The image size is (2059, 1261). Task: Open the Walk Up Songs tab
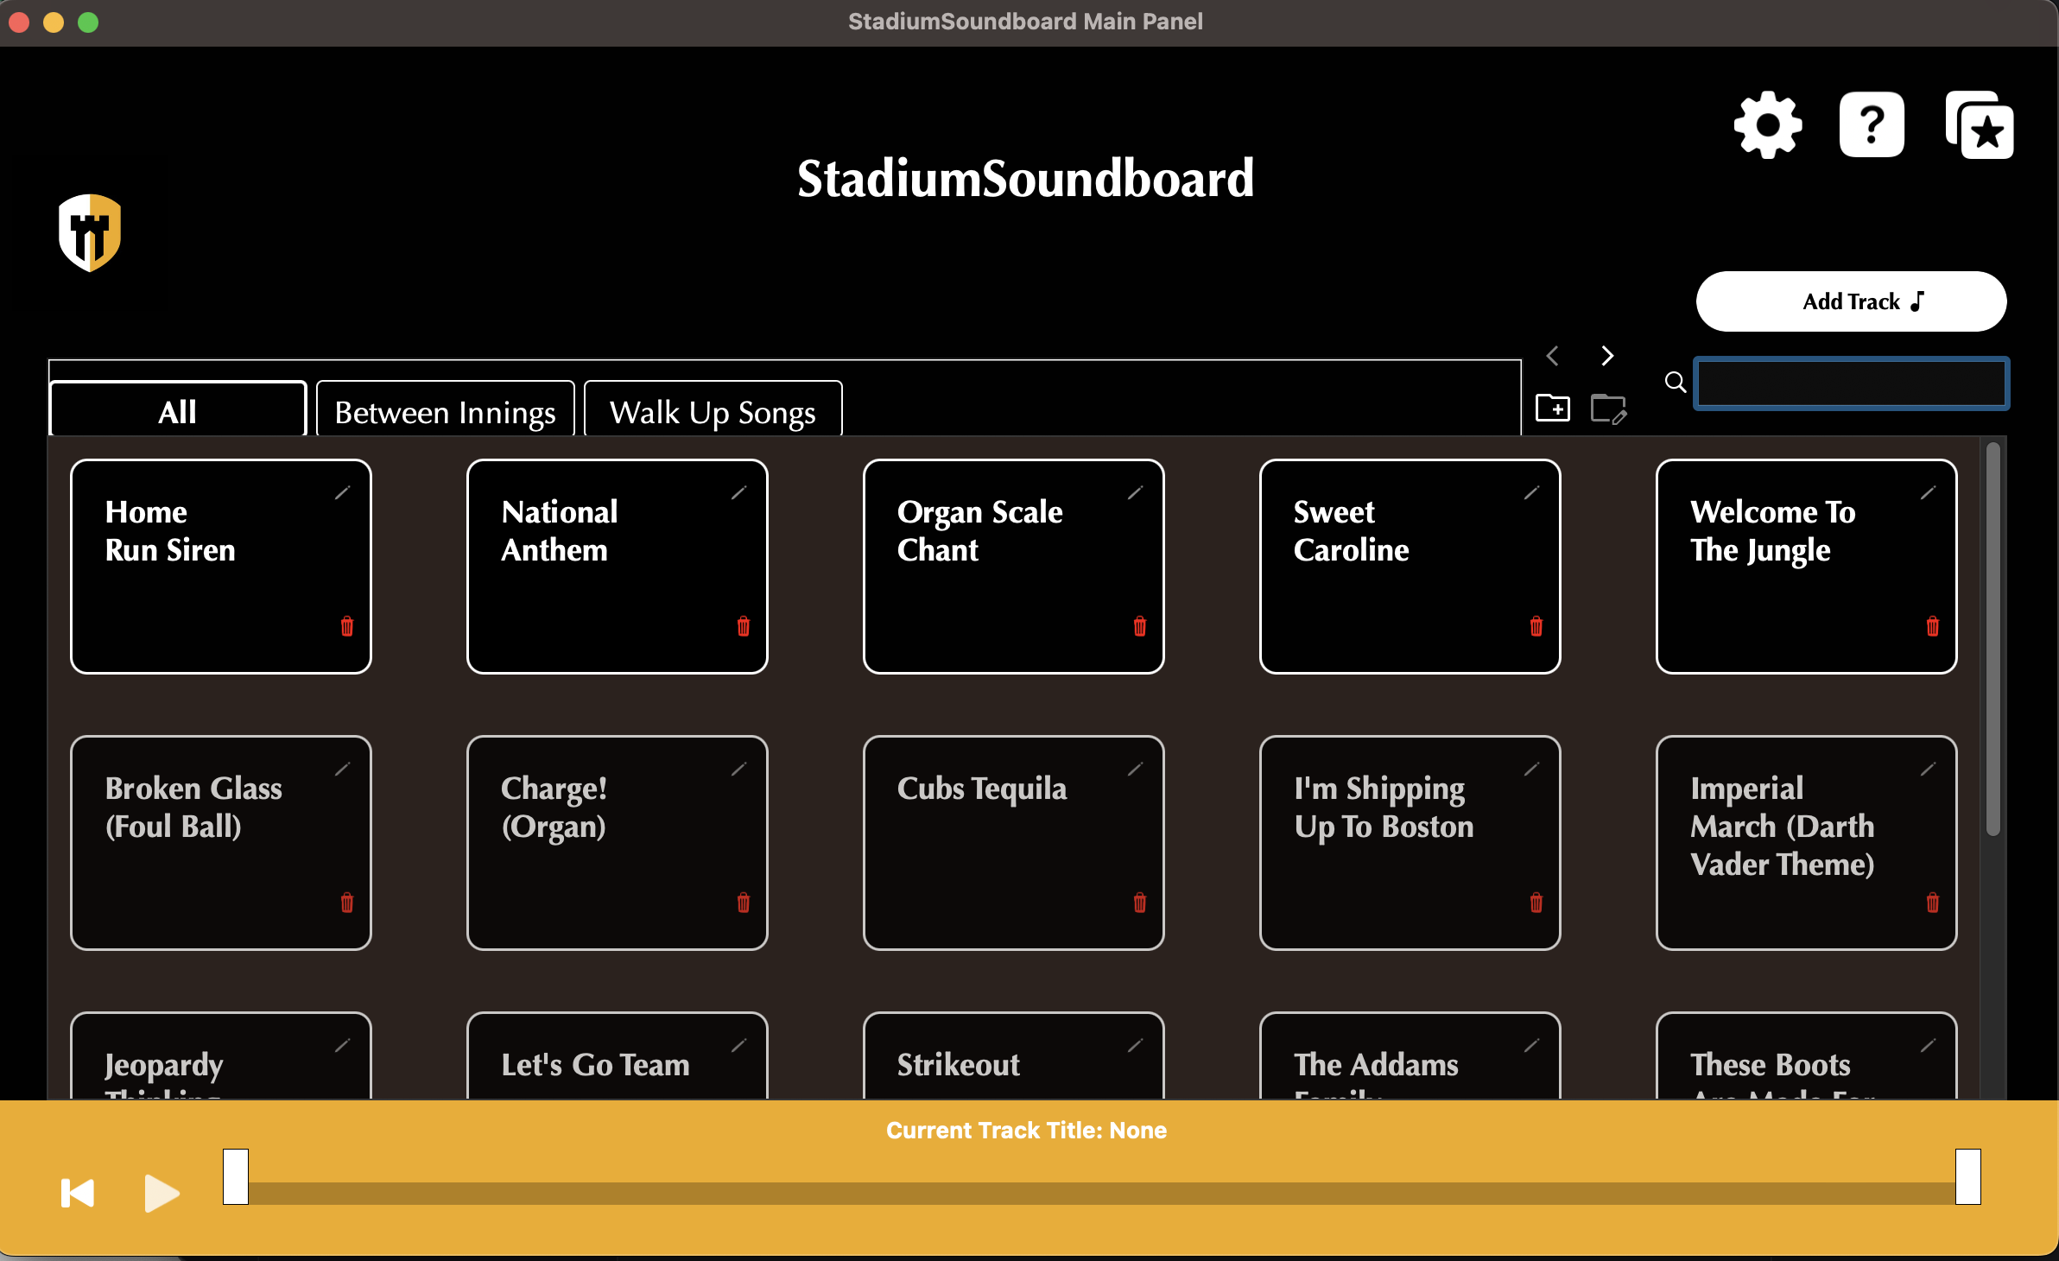coord(713,412)
